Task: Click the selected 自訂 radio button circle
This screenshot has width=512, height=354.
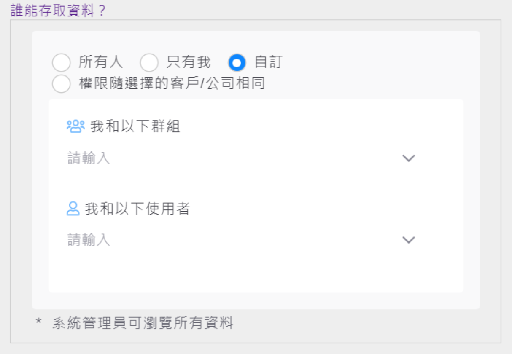Action: (x=237, y=63)
